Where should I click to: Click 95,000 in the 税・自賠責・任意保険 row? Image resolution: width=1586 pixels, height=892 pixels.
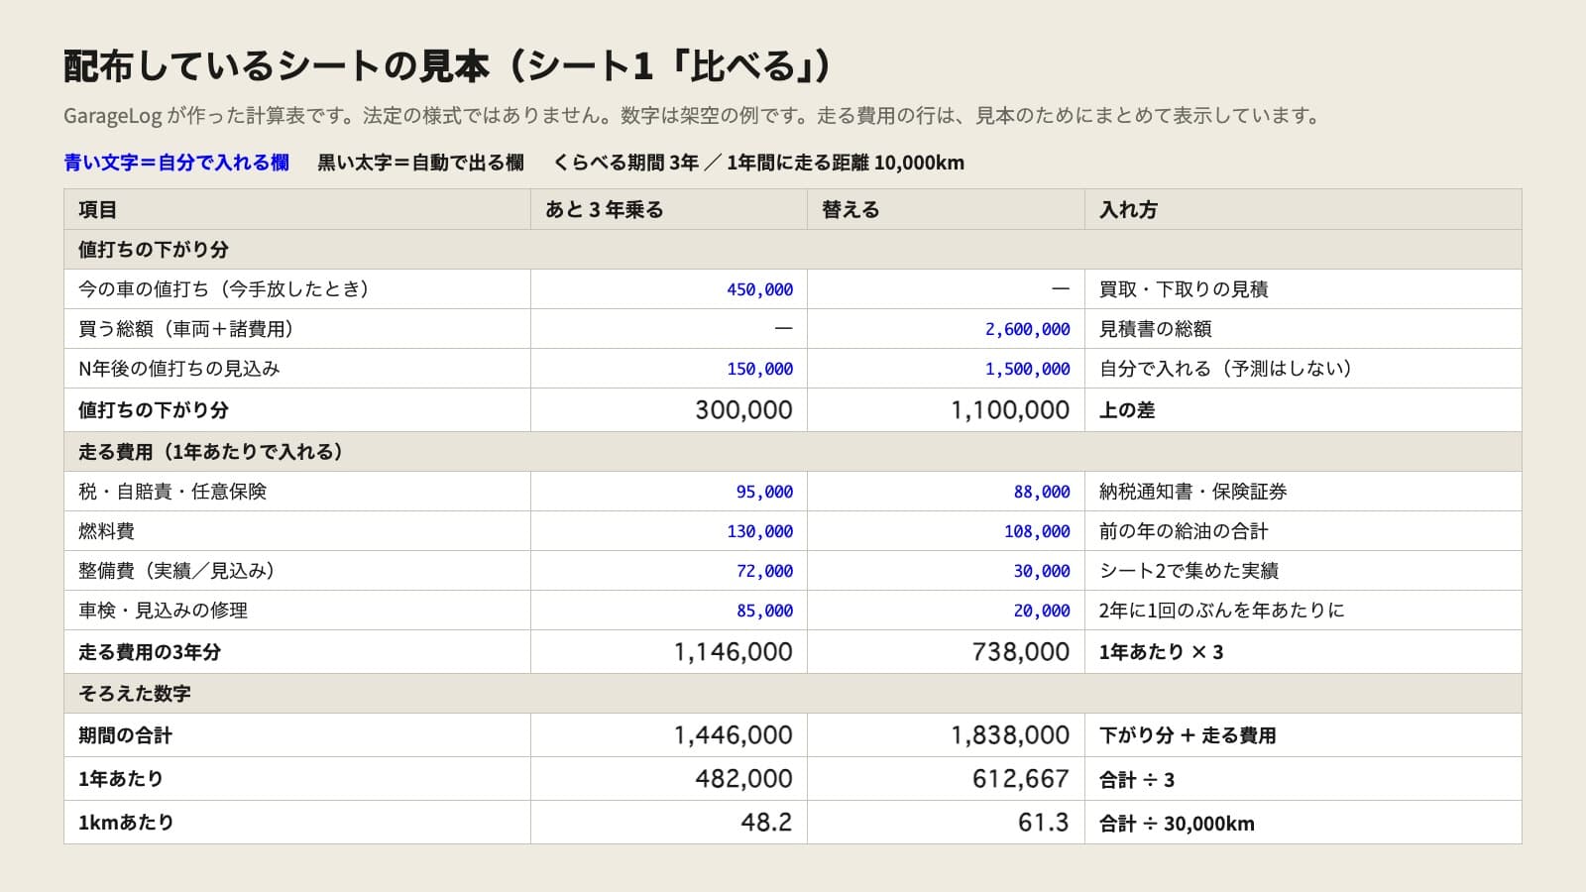pyautogui.click(x=764, y=492)
